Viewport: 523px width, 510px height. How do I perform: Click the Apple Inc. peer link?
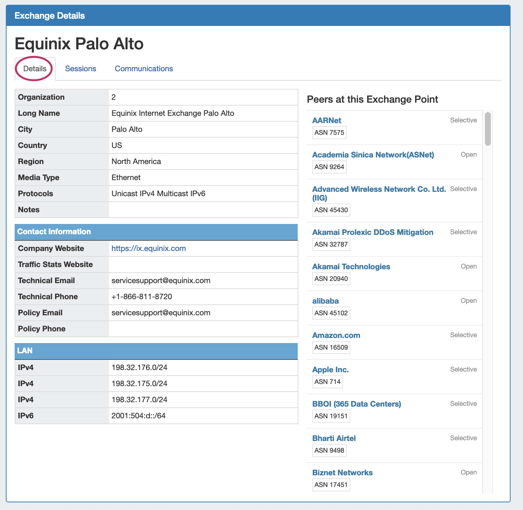pos(331,370)
